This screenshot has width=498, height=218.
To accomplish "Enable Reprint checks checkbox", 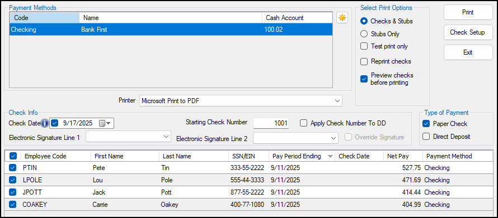I will tap(364, 61).
